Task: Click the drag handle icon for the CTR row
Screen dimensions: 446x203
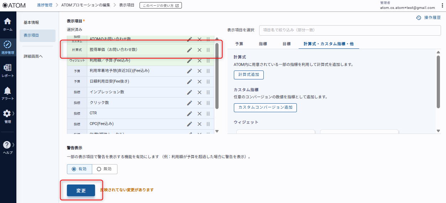Action: point(208,113)
